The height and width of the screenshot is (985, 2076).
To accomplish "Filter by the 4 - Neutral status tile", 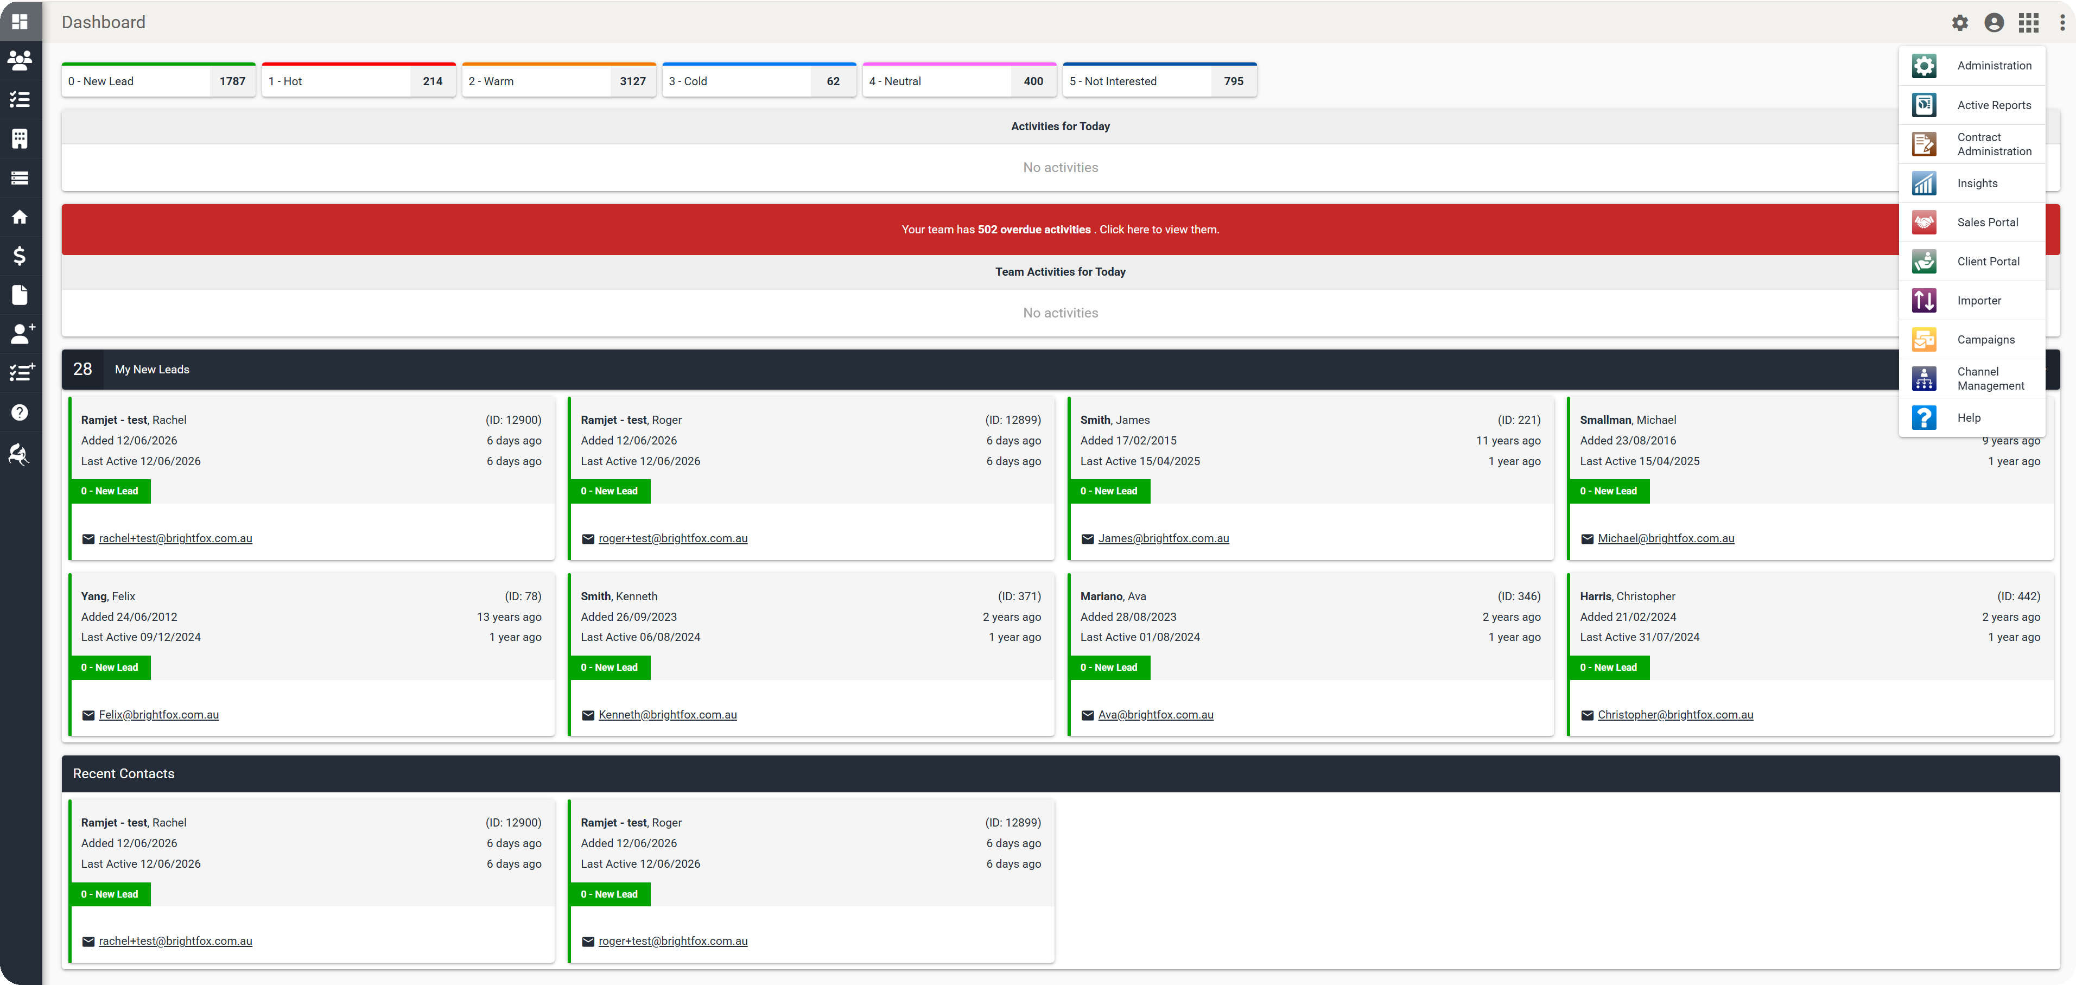I will point(959,80).
